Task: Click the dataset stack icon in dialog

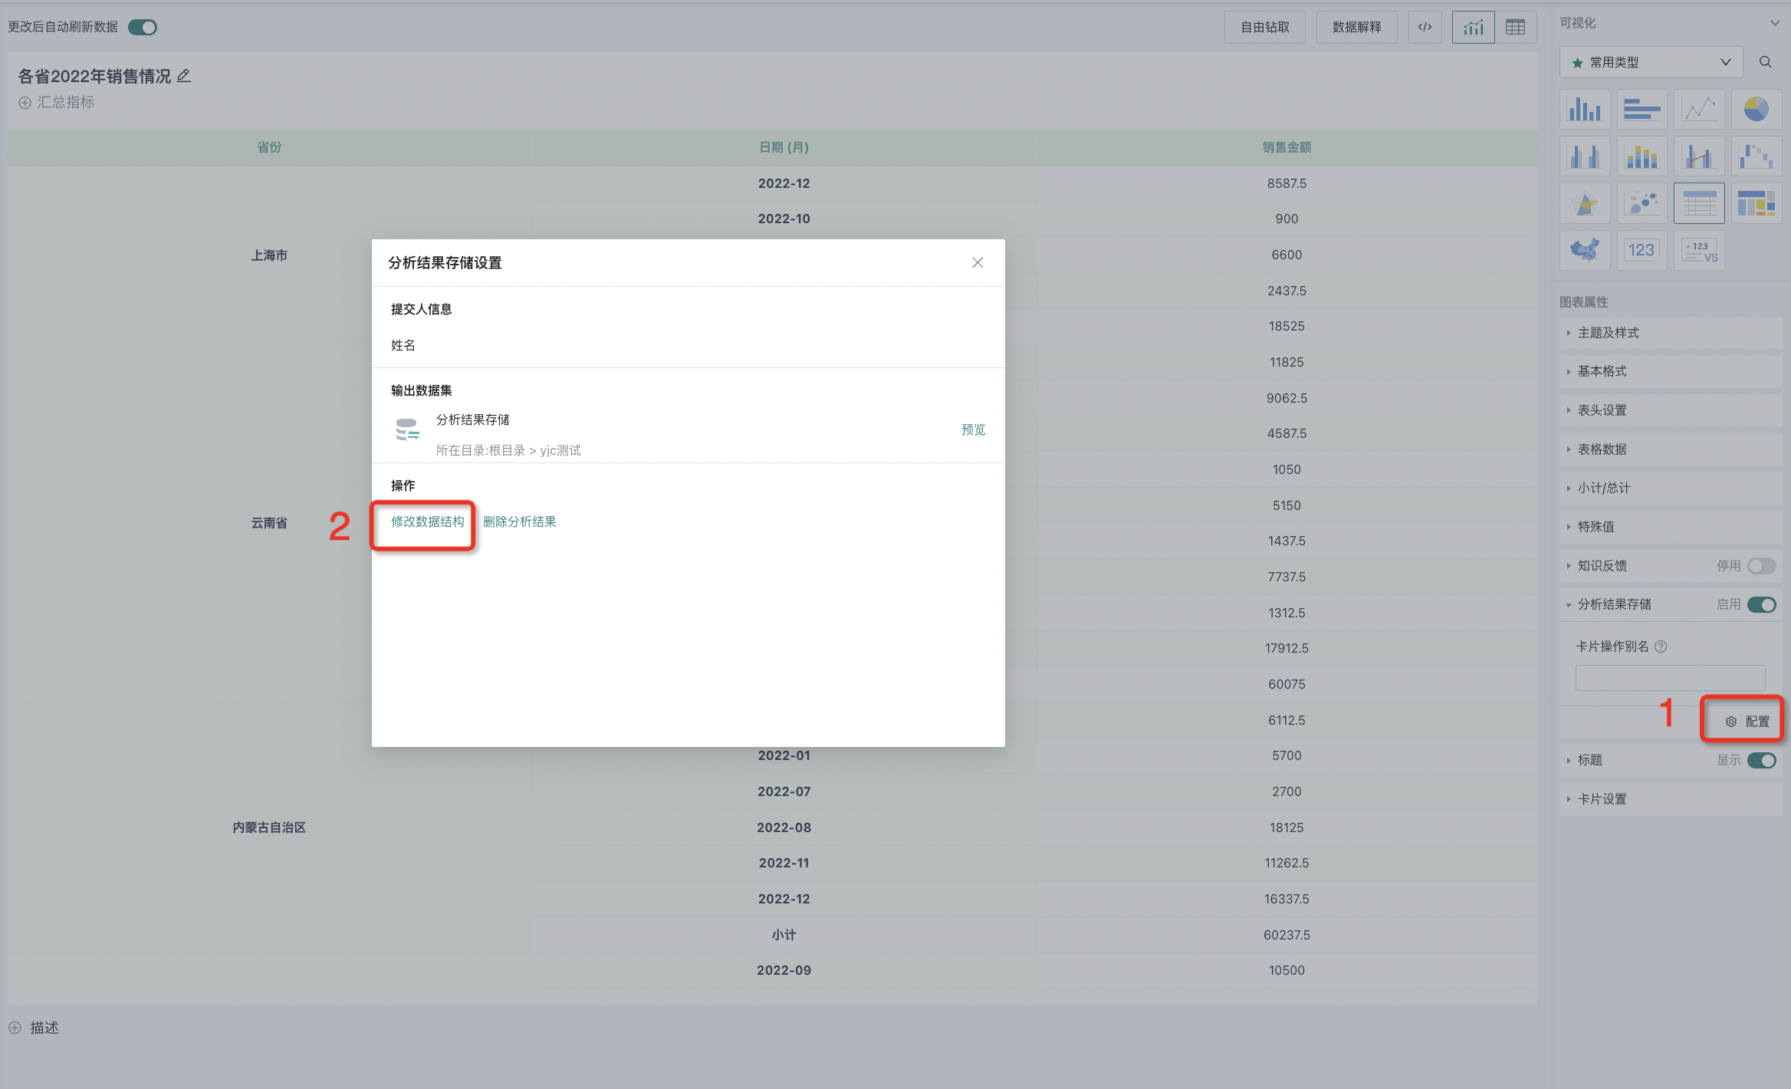Action: [407, 429]
